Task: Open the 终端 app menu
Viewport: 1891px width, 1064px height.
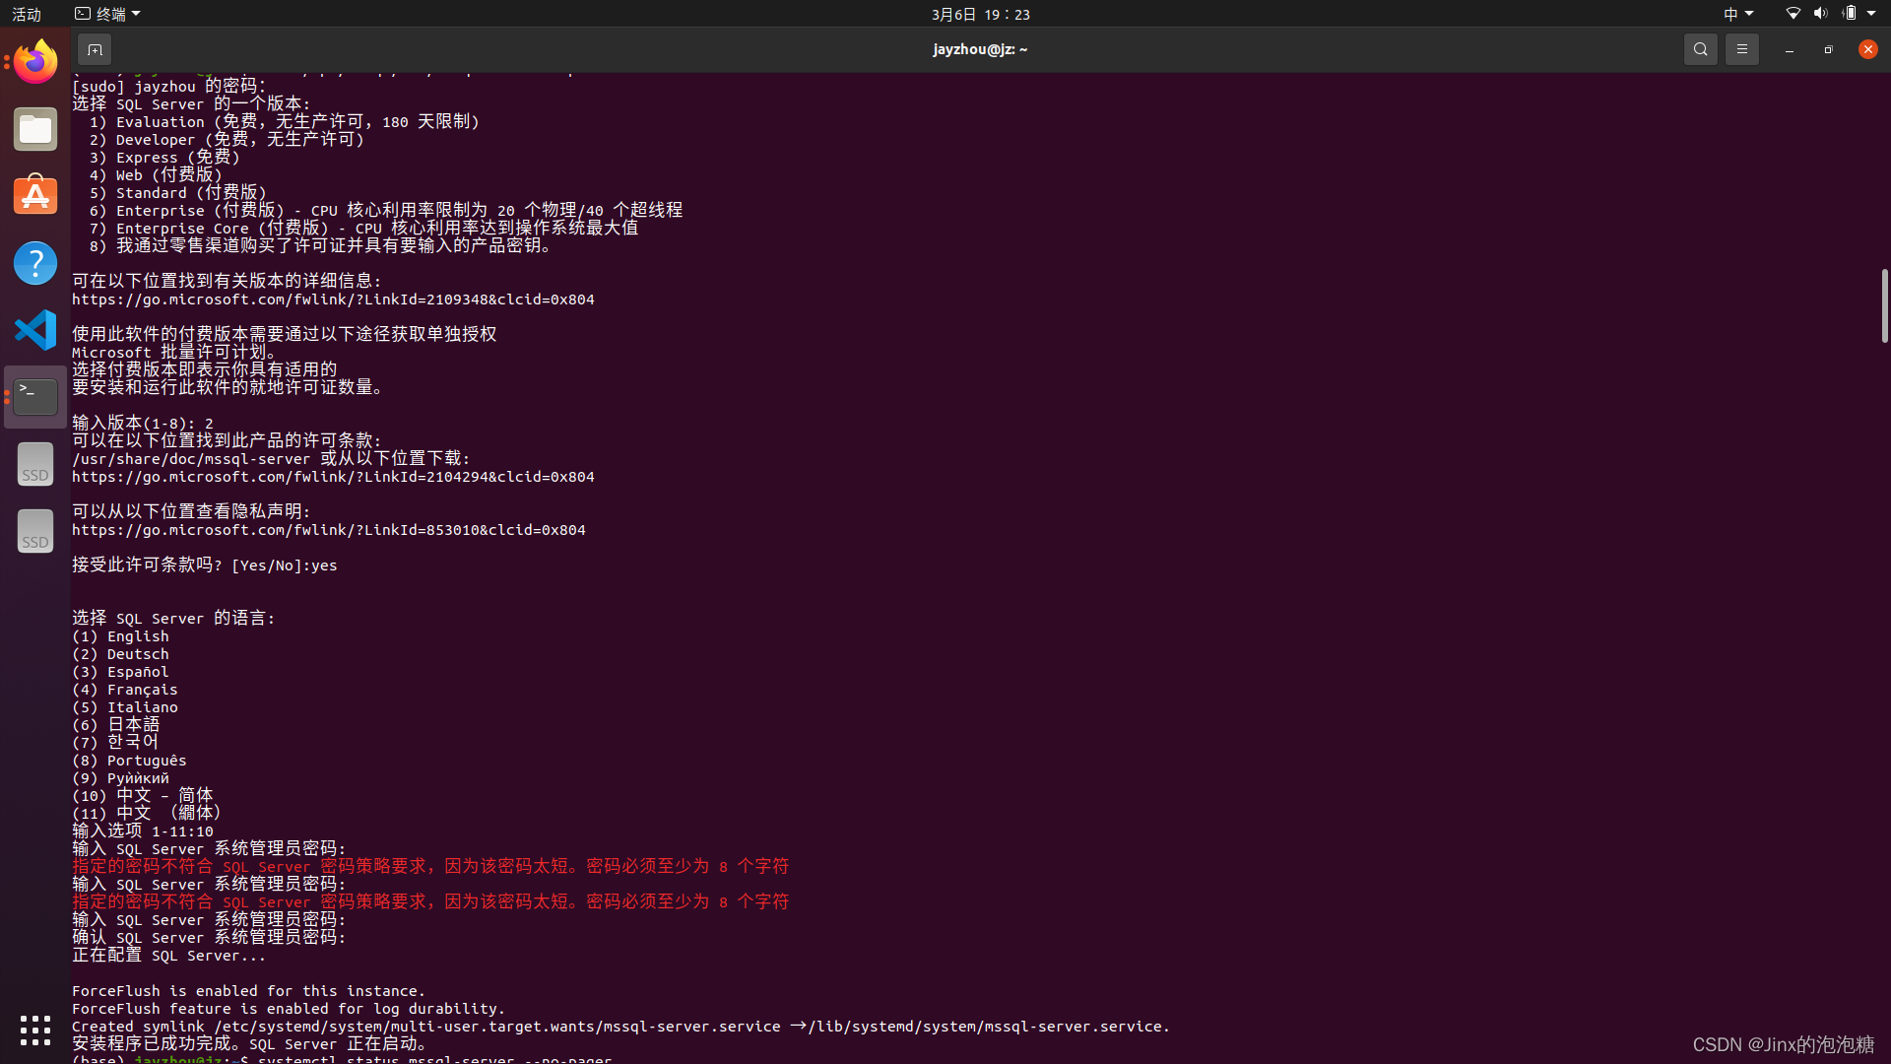Action: [x=107, y=14]
